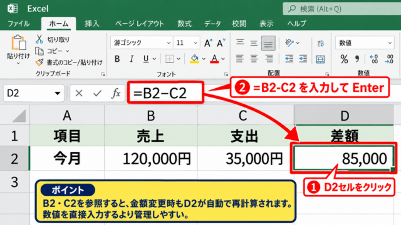This screenshot has height=225, width=401.
Task: Align cell text right
Action: (x=269, y=59)
